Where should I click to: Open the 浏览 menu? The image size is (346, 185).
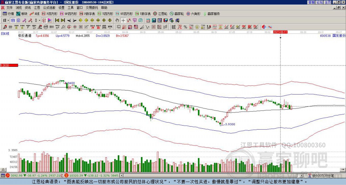[19, 8]
